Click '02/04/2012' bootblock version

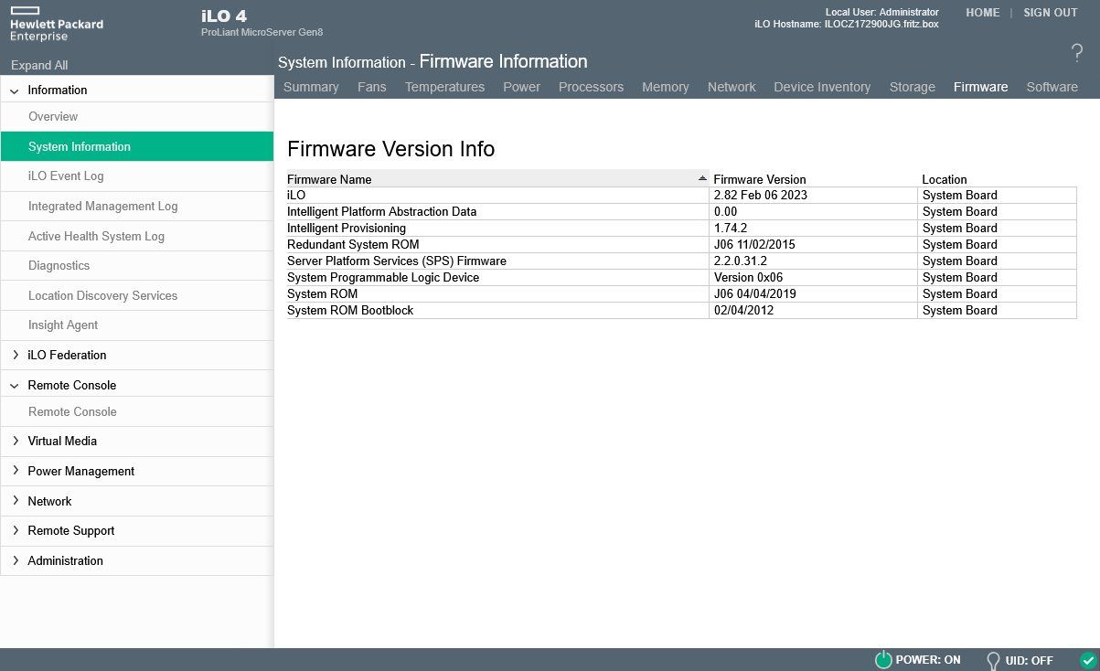pos(814,310)
